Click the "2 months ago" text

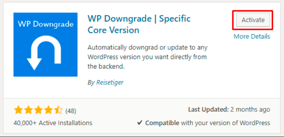(x=250, y=110)
